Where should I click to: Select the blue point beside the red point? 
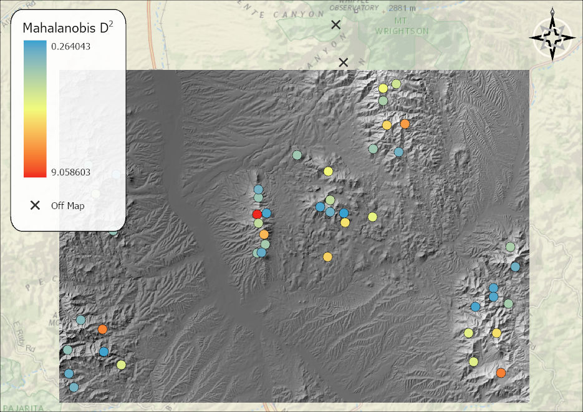click(266, 213)
